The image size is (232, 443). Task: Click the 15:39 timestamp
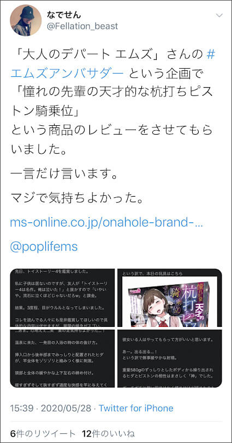coord(21,408)
